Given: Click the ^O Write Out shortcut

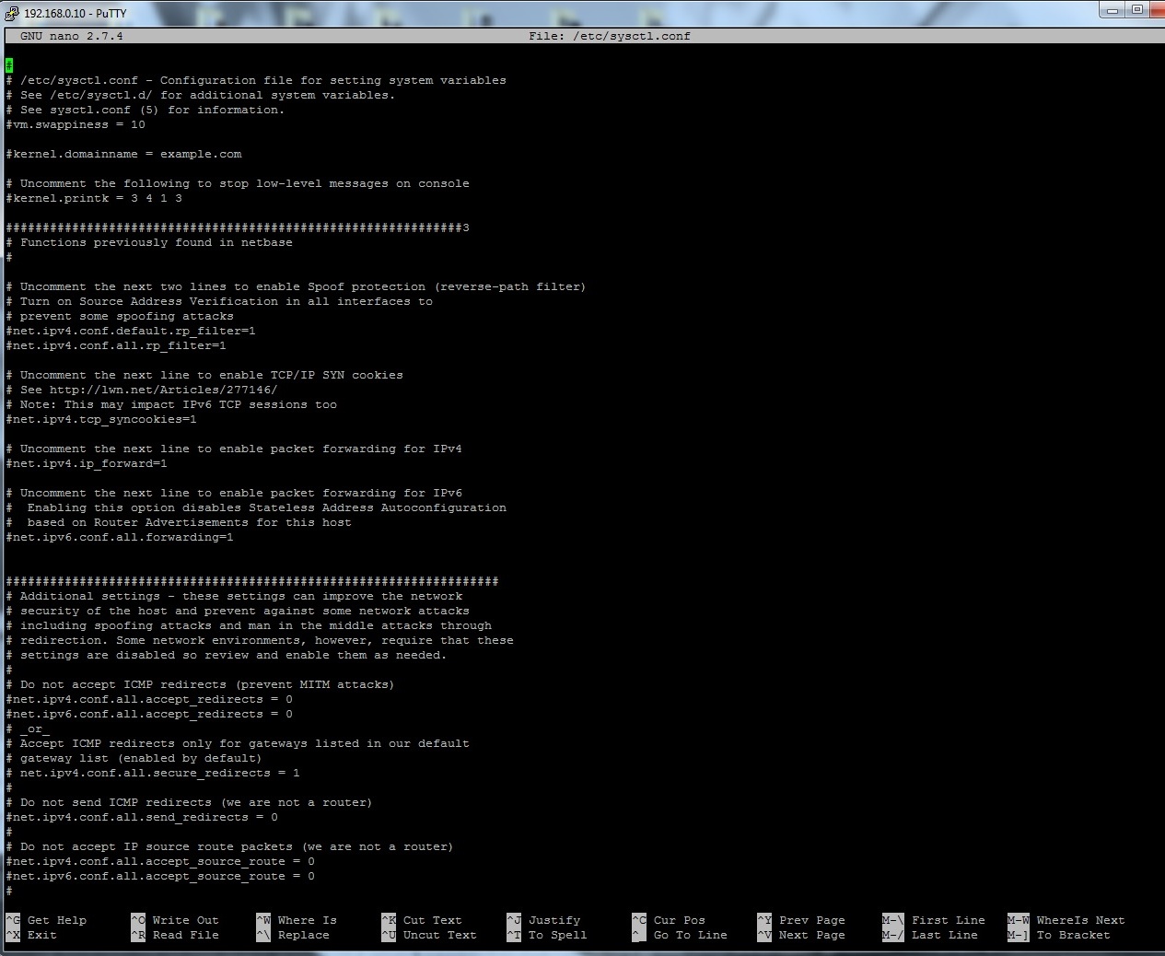Looking at the screenshot, I should point(175,920).
